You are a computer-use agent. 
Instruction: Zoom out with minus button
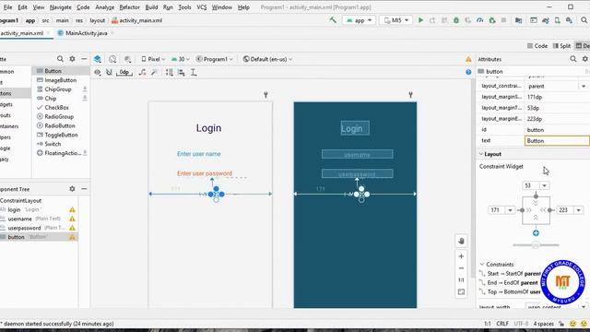[x=461, y=268]
